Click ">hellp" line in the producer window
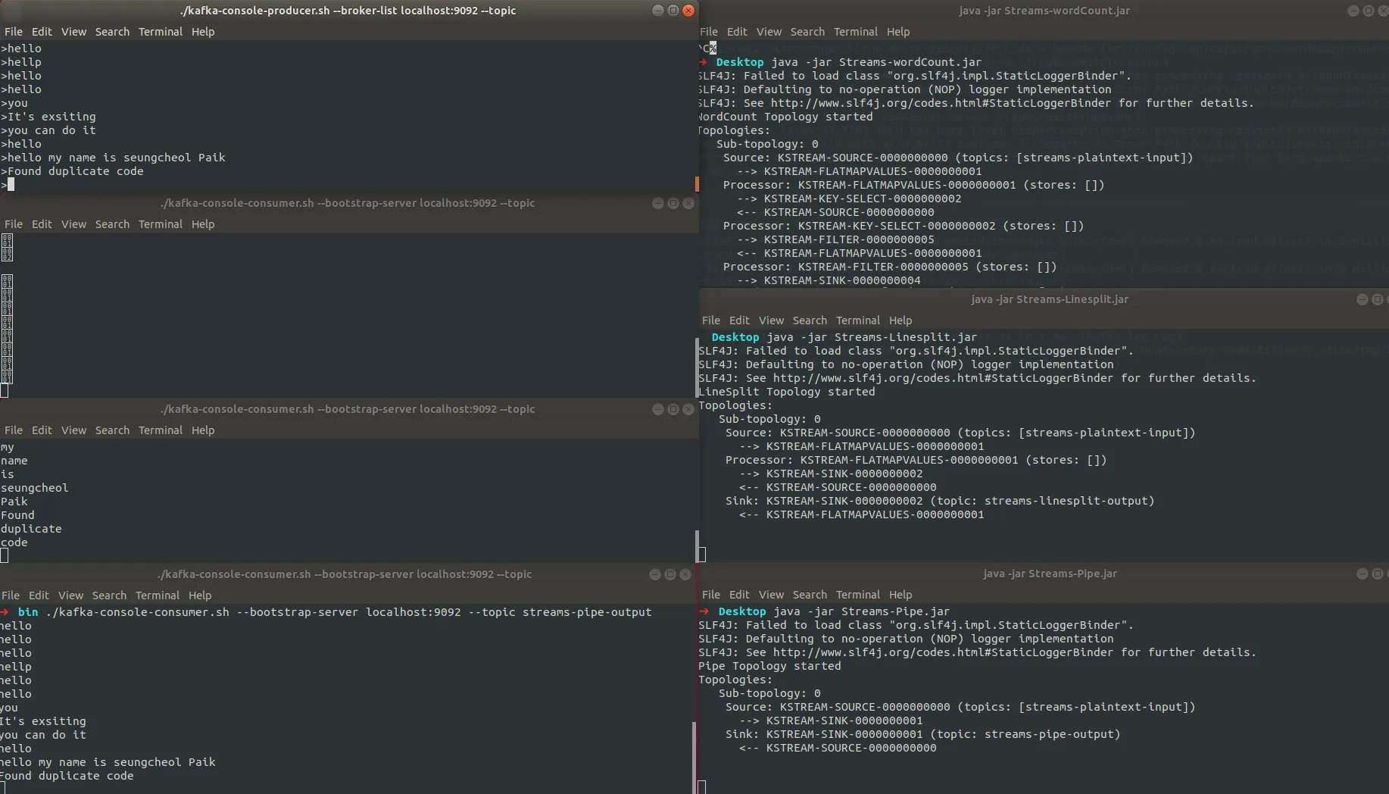The width and height of the screenshot is (1389, 794). click(x=21, y=62)
